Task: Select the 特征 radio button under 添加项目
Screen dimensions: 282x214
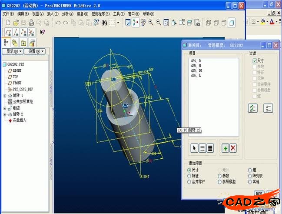Action: coord(189,176)
